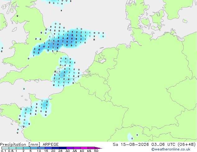Select the purple swatch between 30 and 35
The height and width of the screenshot is (152, 197).
click(70, 148)
